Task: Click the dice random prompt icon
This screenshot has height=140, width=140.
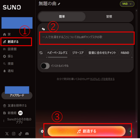Action: pyautogui.click(x=43, y=29)
